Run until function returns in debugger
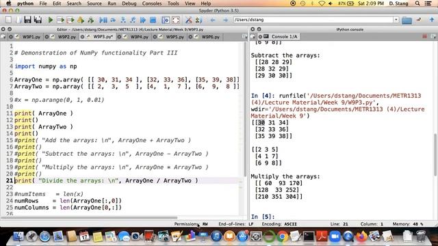Viewport: 438px width, 246px height. click(x=133, y=20)
